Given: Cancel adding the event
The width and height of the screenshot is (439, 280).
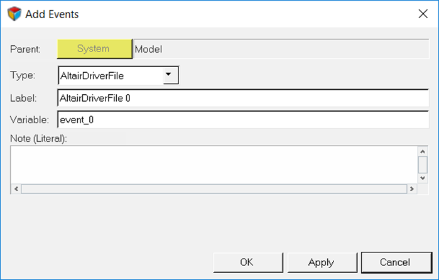Looking at the screenshot, I should point(396,262).
